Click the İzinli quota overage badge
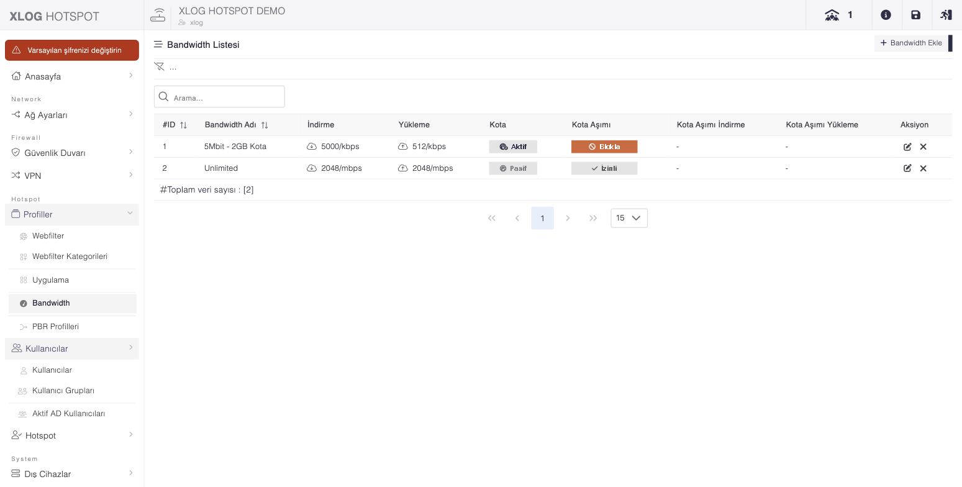 tap(604, 168)
